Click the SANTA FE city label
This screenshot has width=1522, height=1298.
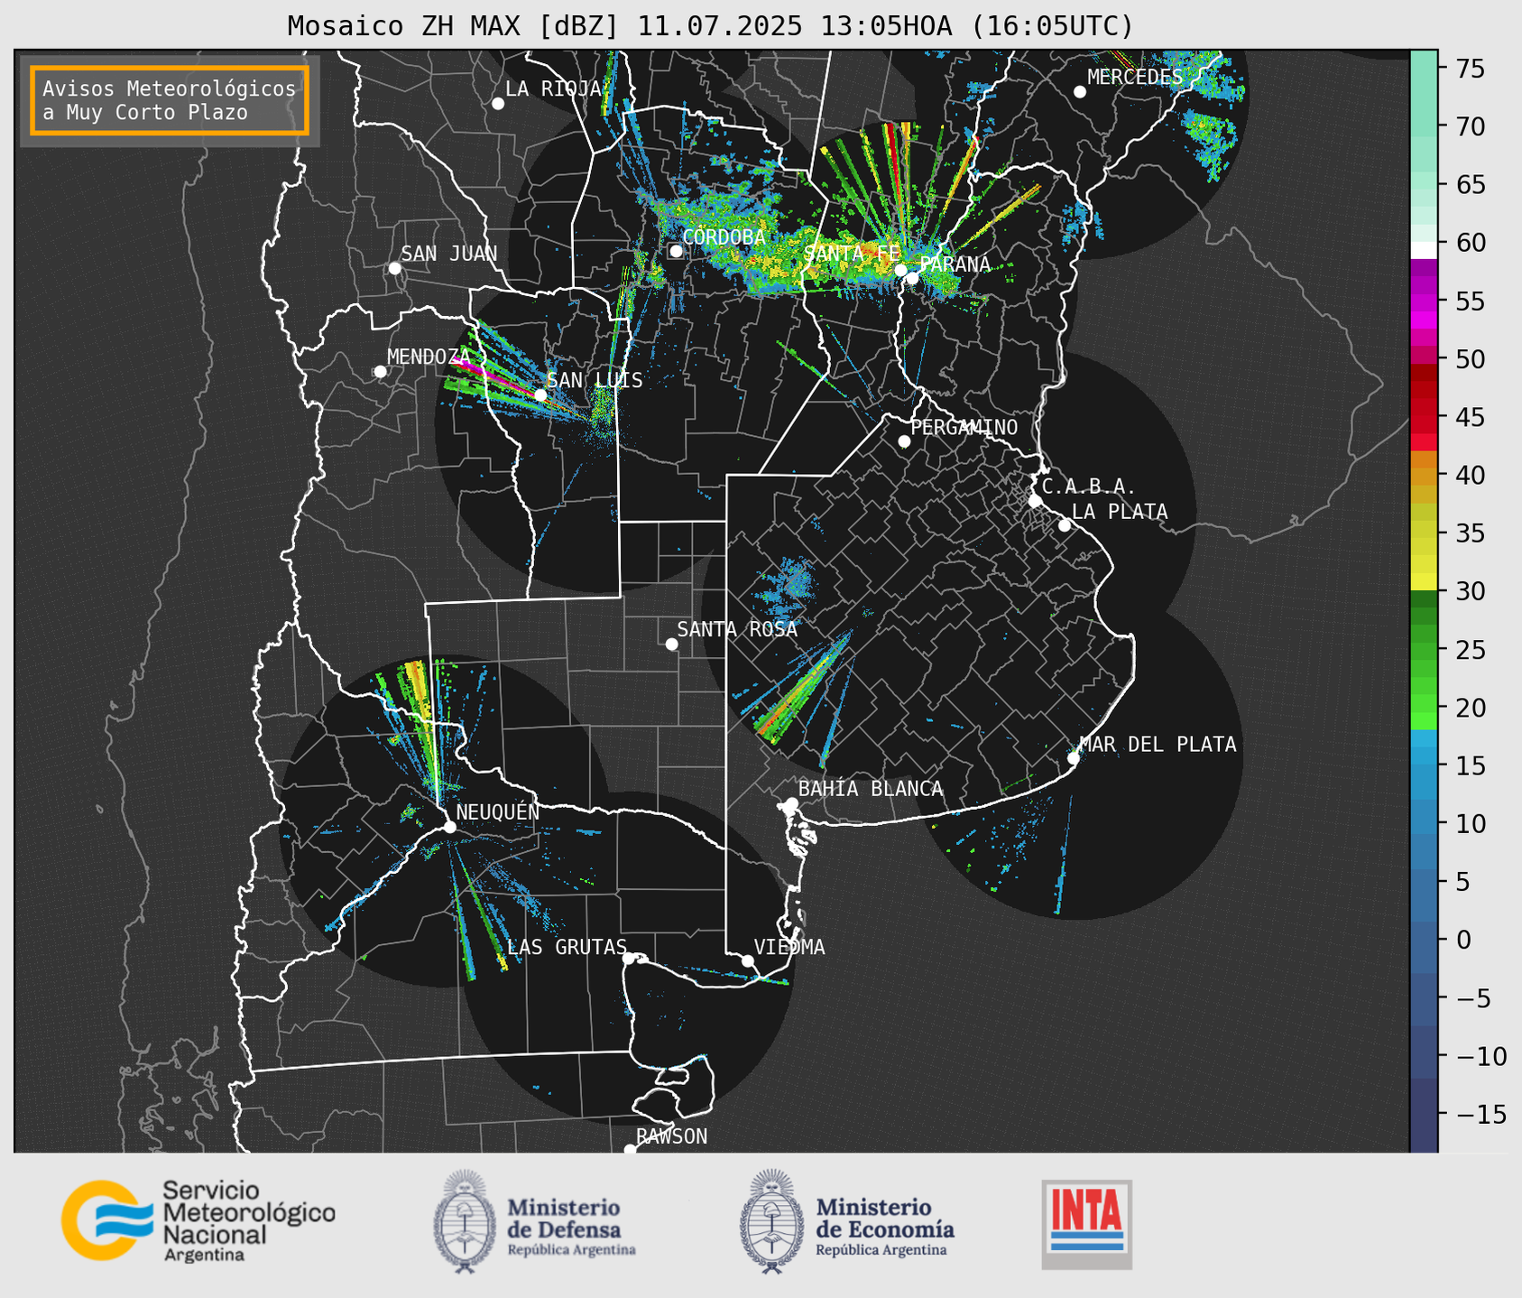[x=852, y=254]
